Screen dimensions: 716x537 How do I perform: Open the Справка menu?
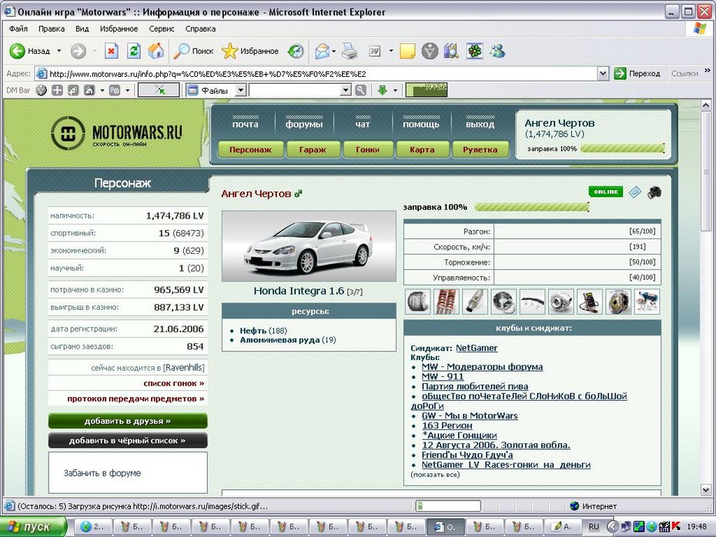point(200,28)
